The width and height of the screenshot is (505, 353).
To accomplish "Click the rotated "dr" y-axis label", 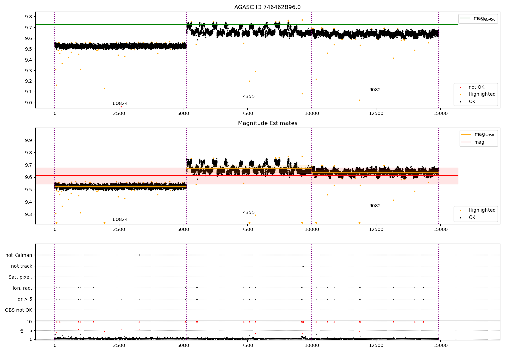I will click(x=22, y=330).
